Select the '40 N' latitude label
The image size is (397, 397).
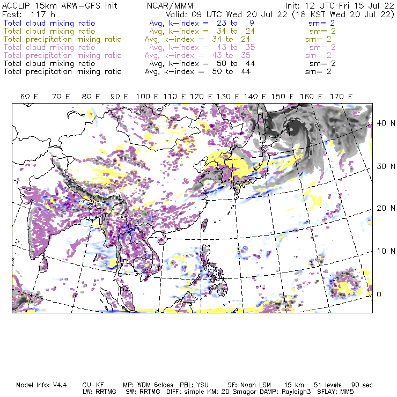(386, 123)
